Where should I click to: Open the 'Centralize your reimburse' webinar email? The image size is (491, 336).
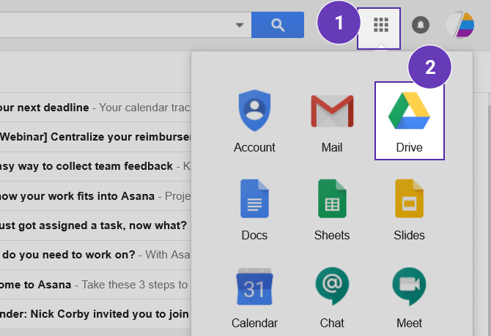coord(95,137)
